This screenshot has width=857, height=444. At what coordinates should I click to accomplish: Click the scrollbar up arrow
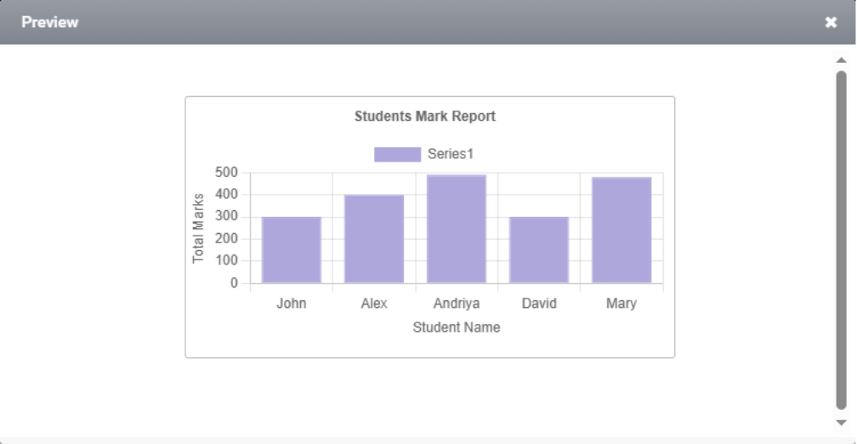pos(841,60)
